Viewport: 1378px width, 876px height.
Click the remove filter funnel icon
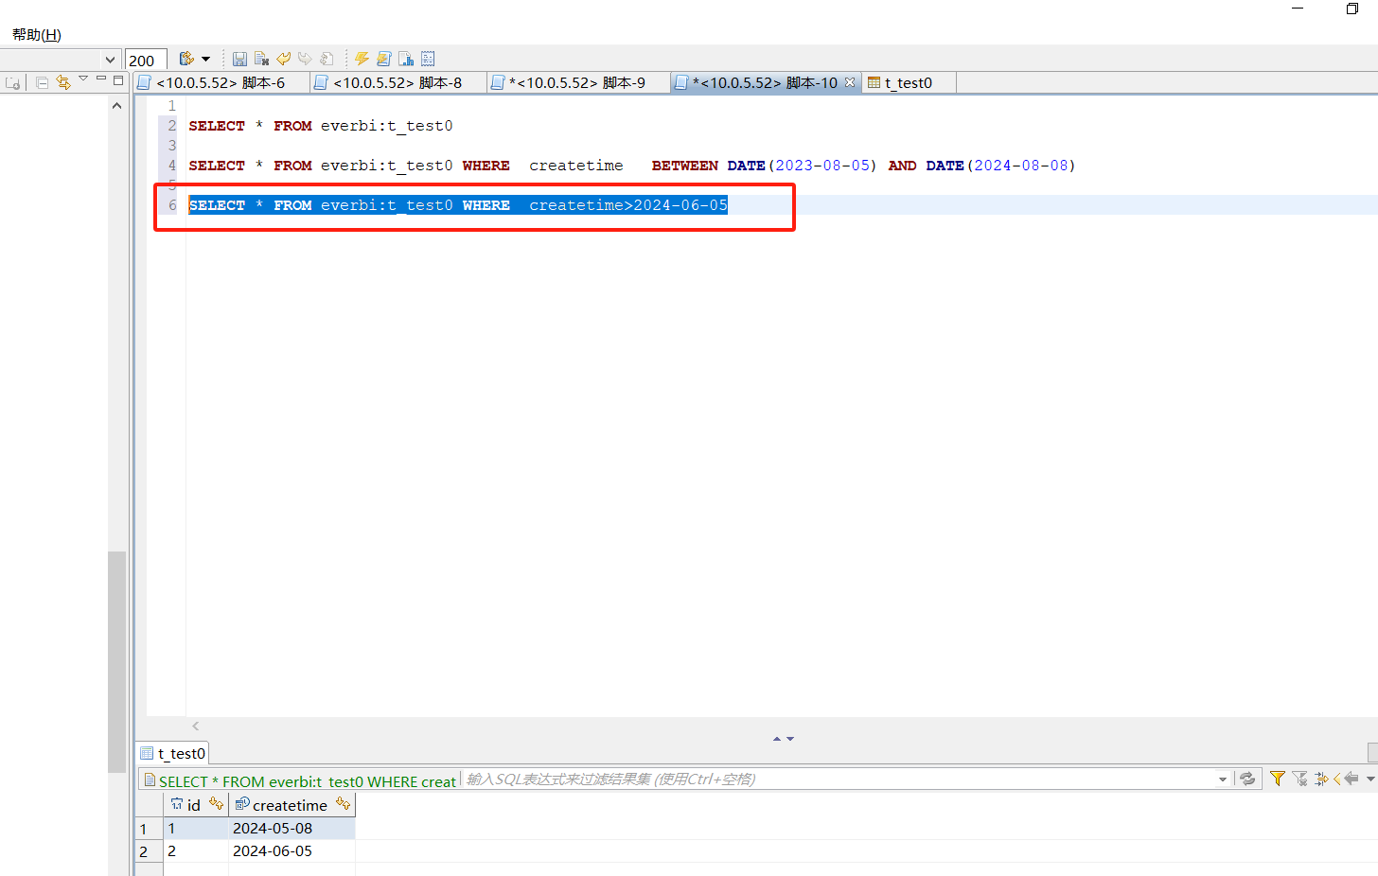click(x=1299, y=779)
